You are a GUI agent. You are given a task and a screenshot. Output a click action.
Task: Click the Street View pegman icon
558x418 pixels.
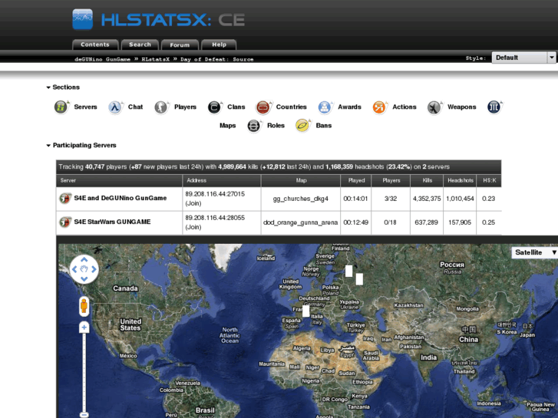tap(84, 306)
